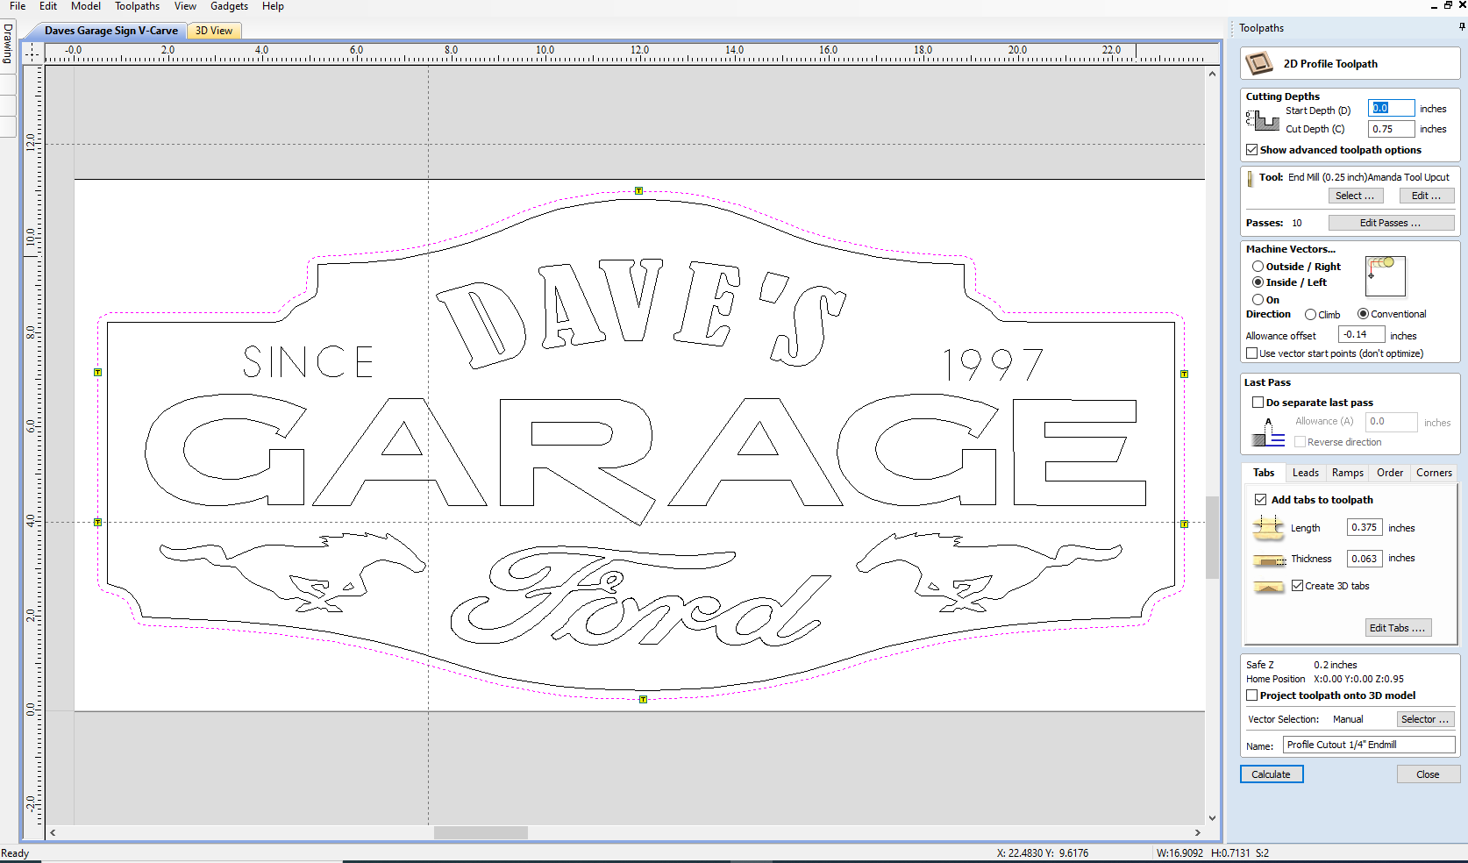Switch to Daves Garage Sign V-Carve tab

[x=111, y=31]
